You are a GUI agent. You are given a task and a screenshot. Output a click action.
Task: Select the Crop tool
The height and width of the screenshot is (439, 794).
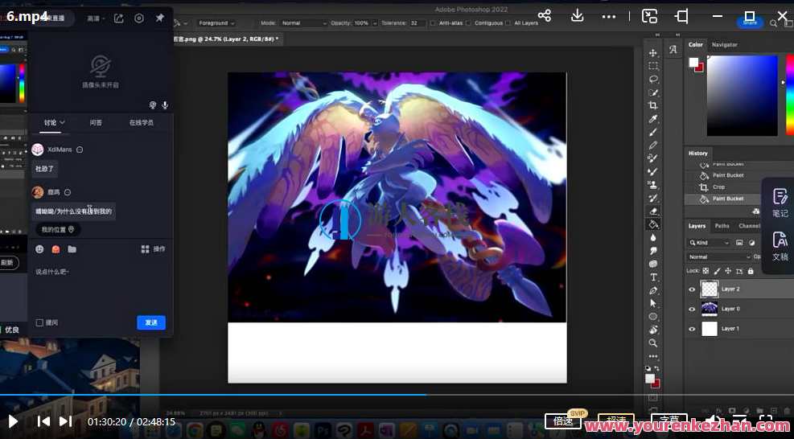click(653, 105)
